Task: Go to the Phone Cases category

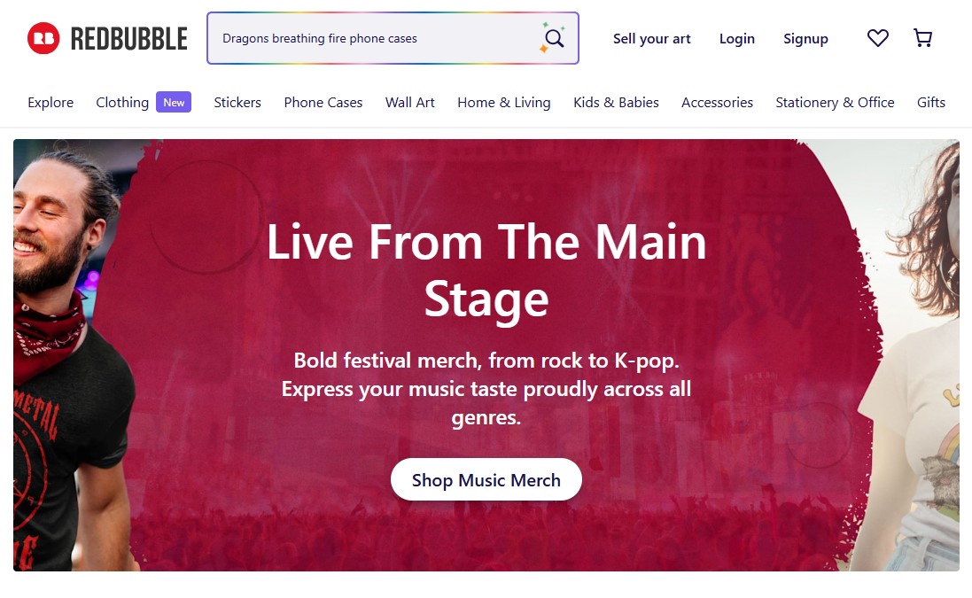Action: click(x=323, y=103)
